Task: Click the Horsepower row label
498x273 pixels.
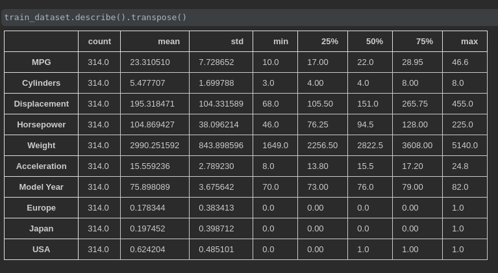Action: 42,125
